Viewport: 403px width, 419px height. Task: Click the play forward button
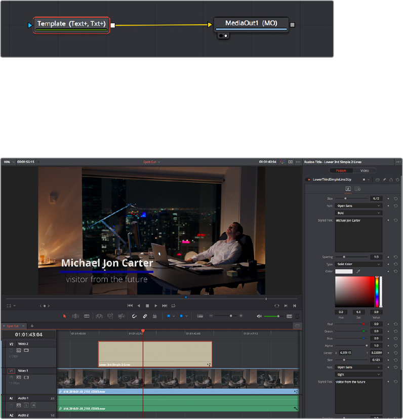(x=156, y=306)
